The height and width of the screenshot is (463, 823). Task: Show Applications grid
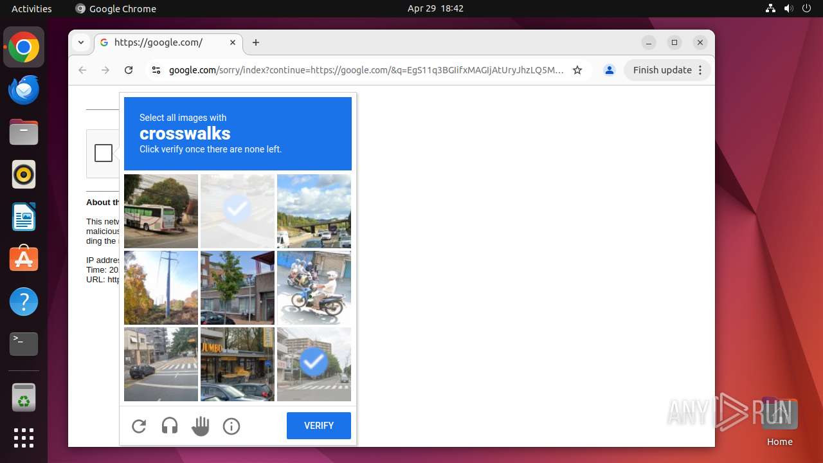coord(24,438)
